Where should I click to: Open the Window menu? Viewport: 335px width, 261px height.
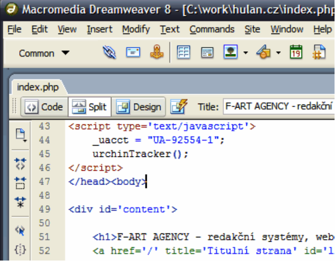[x=287, y=29]
